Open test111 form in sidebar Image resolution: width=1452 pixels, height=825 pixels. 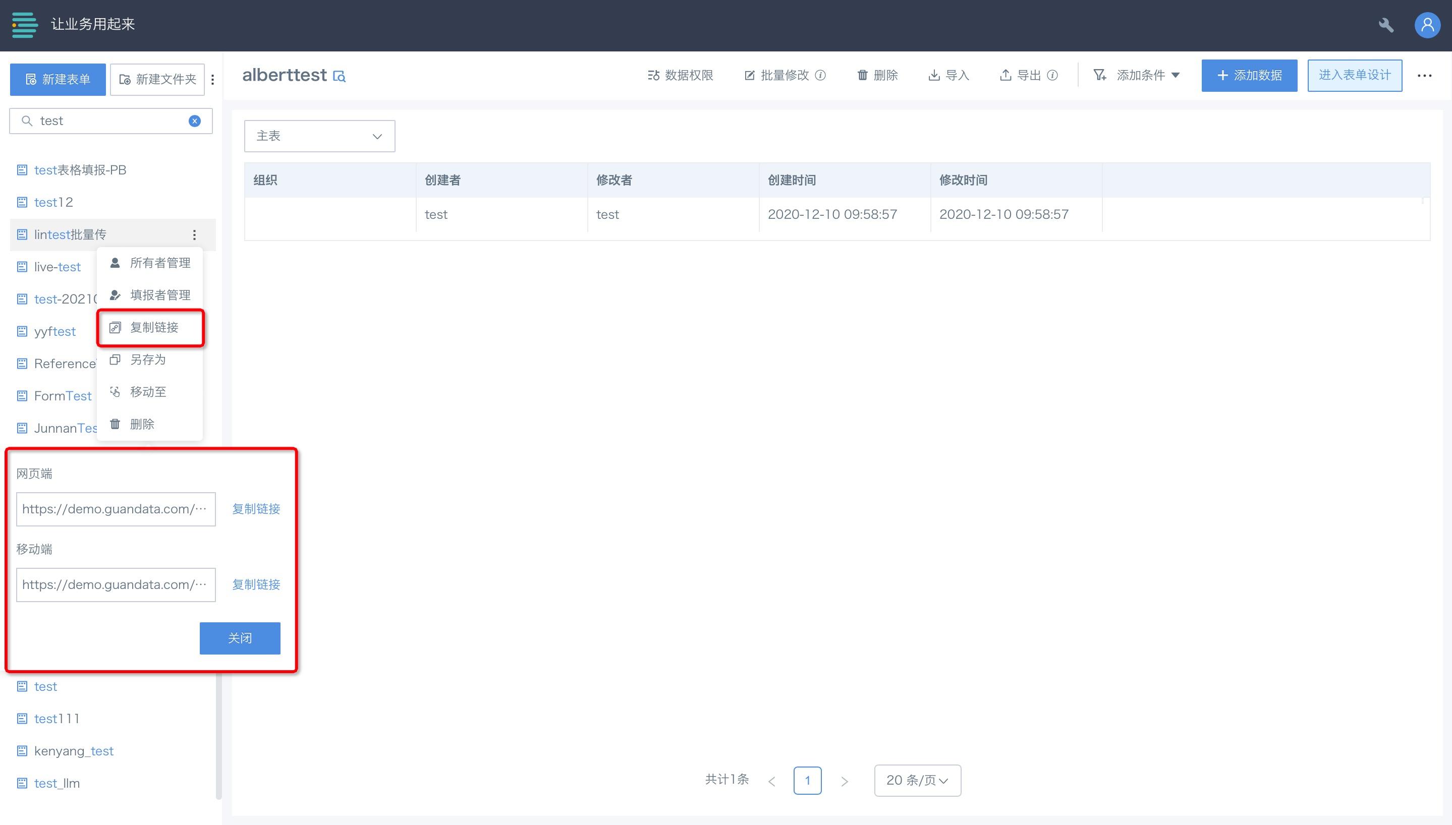(57, 719)
